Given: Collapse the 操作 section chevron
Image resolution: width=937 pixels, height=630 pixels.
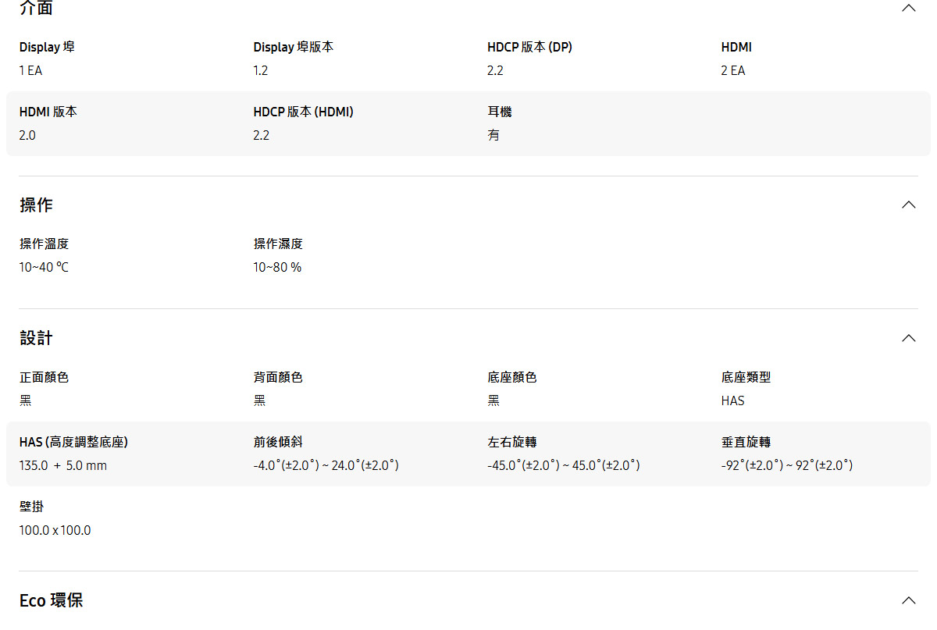Looking at the screenshot, I should [x=908, y=205].
